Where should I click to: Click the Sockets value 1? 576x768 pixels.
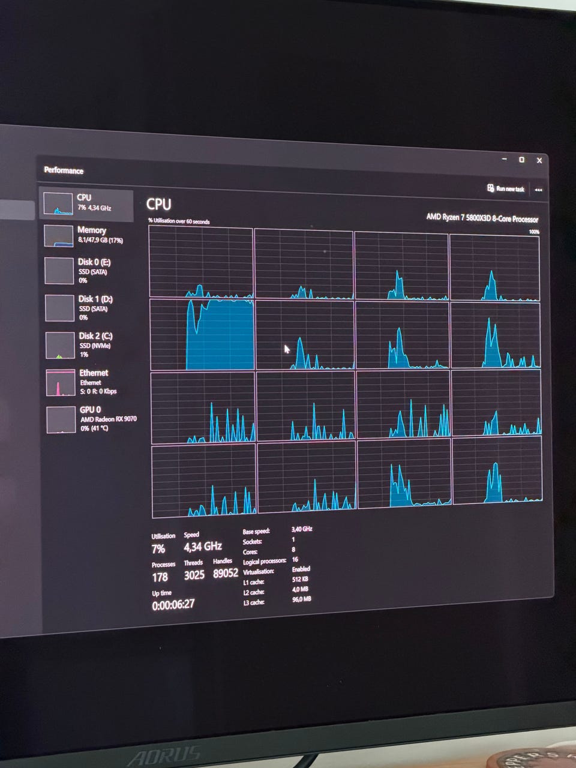[x=293, y=539]
